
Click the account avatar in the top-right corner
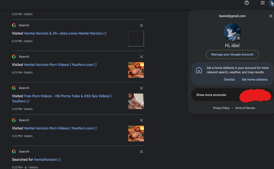point(272,3)
